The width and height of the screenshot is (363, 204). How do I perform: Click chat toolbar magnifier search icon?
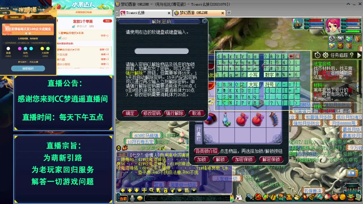151,190
